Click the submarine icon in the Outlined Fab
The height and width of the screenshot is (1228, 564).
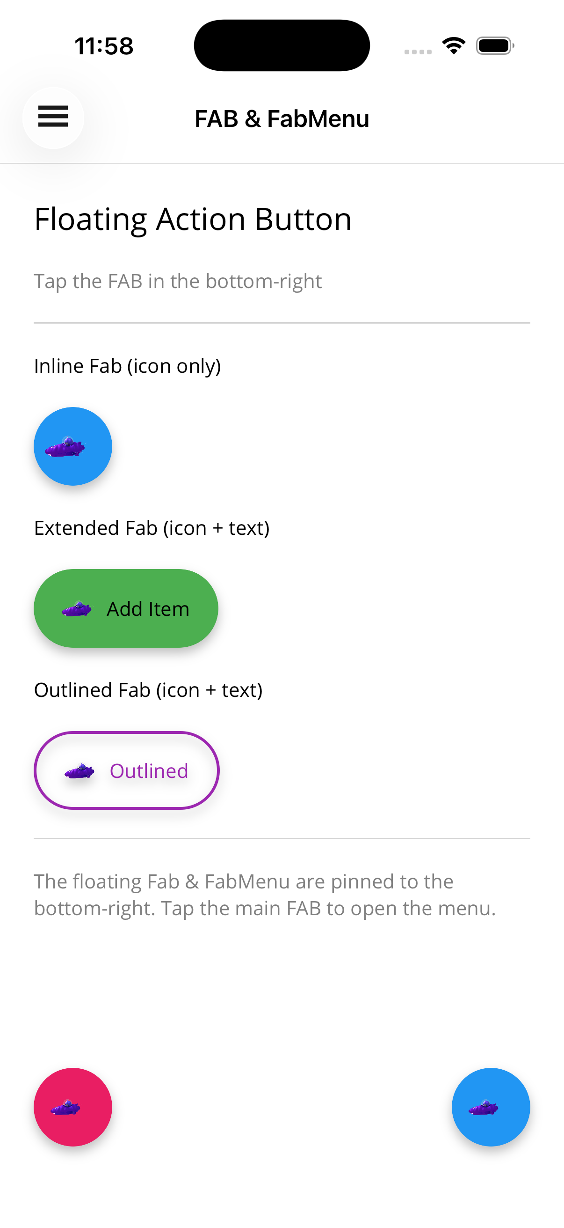tap(79, 770)
